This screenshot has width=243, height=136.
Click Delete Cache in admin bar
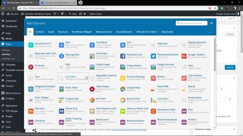click(x=95, y=14)
